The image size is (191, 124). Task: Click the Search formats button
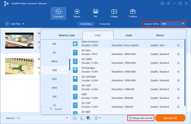(x=56, y=109)
